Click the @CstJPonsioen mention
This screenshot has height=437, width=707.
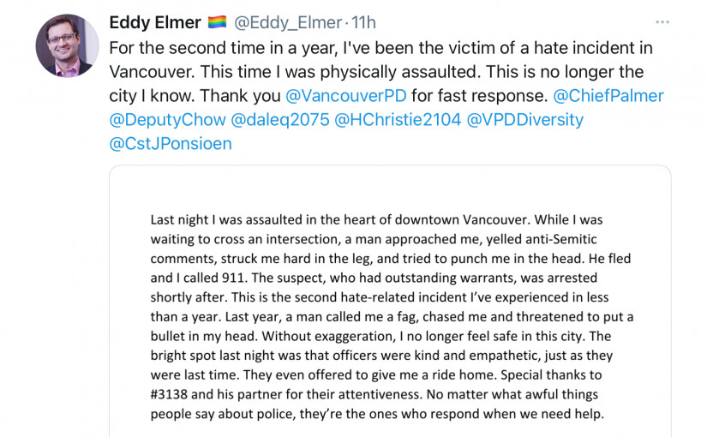click(x=171, y=144)
